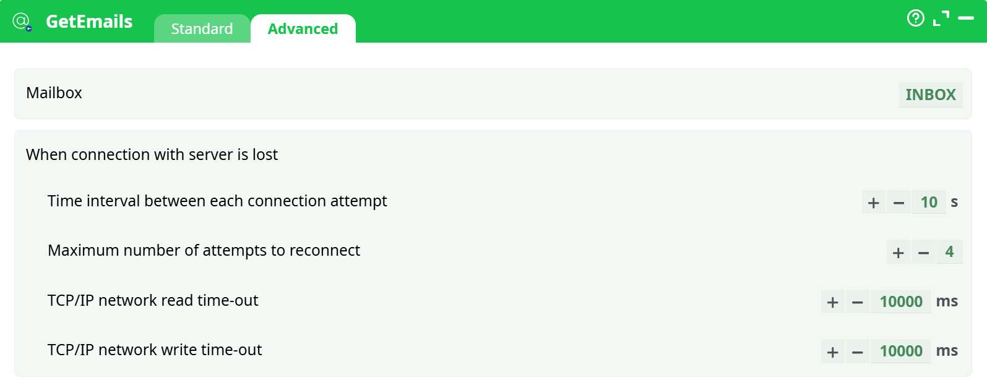The image size is (987, 391).
Task: Click the GetEmails title text
Action: pos(89,20)
